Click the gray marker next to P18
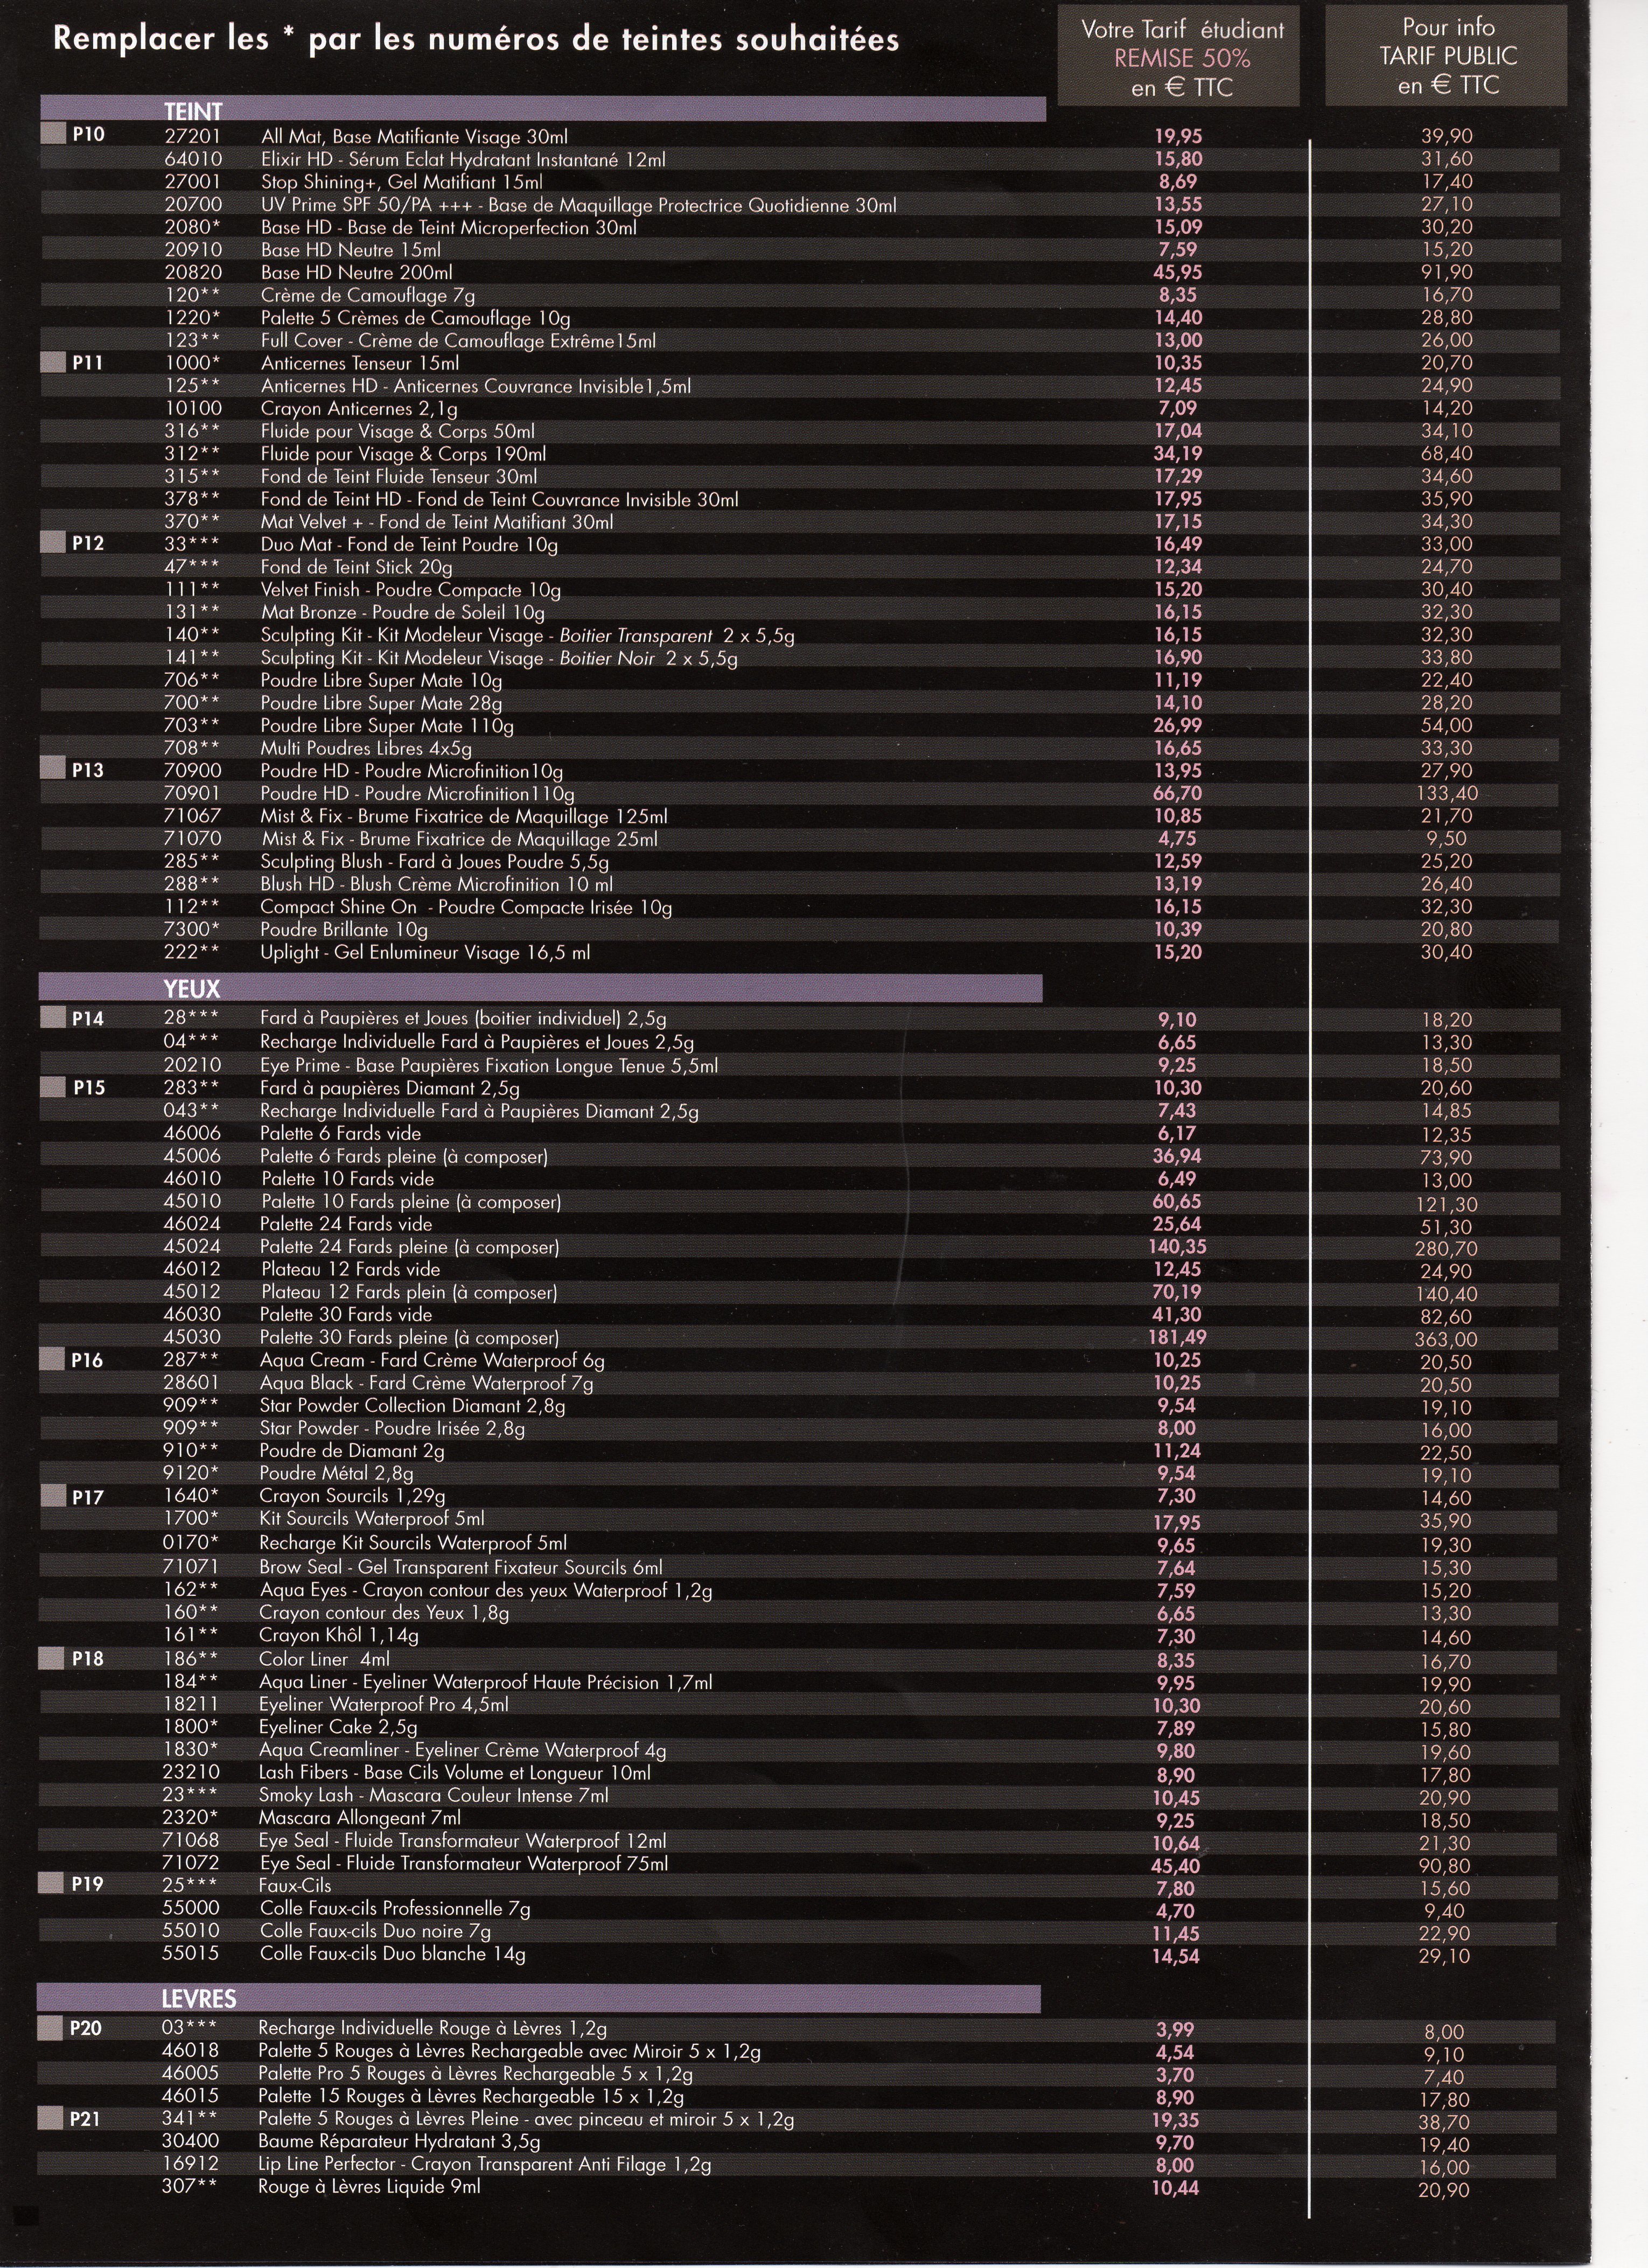This screenshot has width=1648, height=2268. click(52, 1658)
